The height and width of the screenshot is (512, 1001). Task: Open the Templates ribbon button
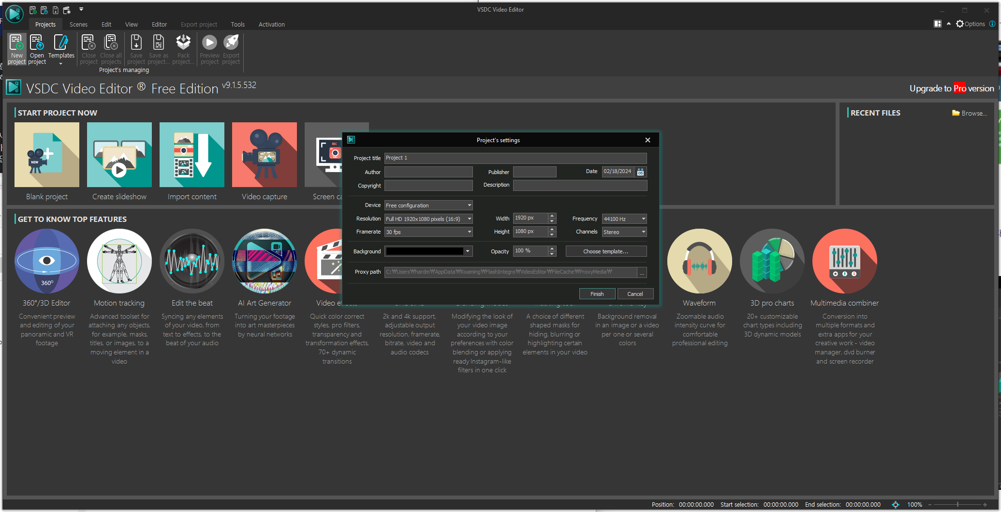coord(61,49)
